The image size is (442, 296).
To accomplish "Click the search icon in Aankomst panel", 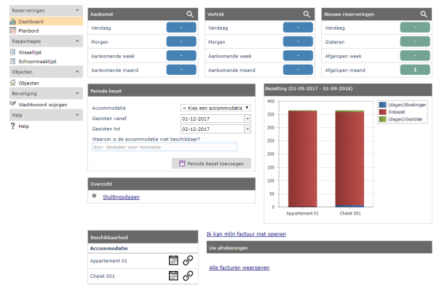I will (x=190, y=14).
